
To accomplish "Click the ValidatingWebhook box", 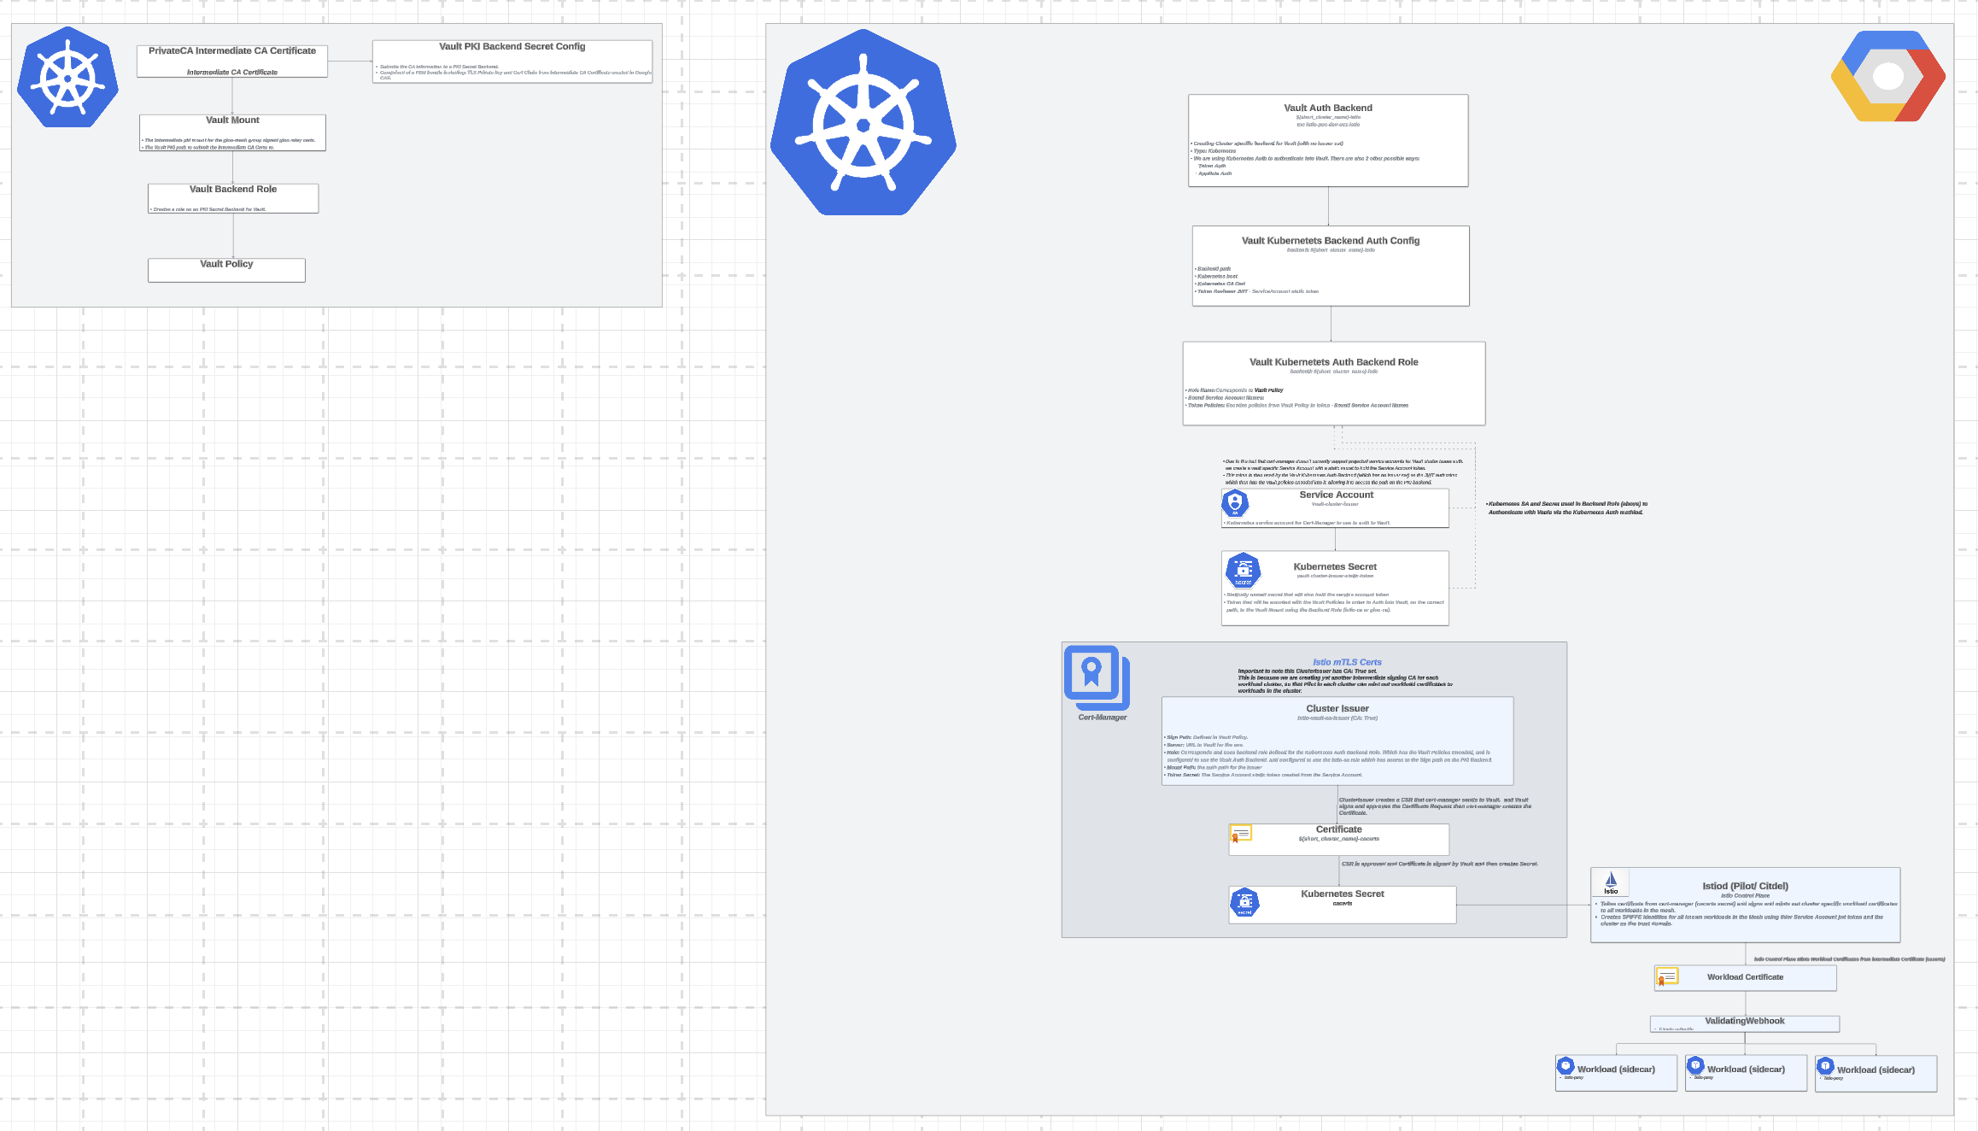I will 1744,1023.
